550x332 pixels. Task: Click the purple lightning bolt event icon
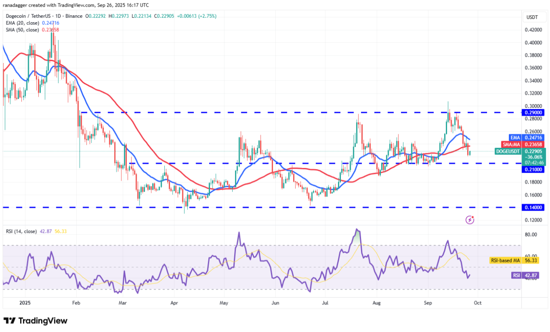pos(470,220)
